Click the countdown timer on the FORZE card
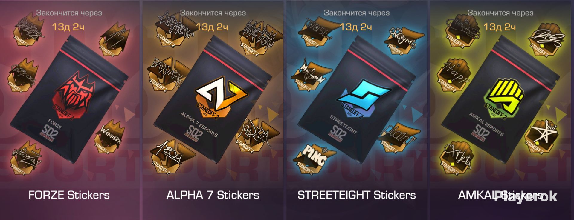This screenshot has width=574, height=220. tap(68, 27)
